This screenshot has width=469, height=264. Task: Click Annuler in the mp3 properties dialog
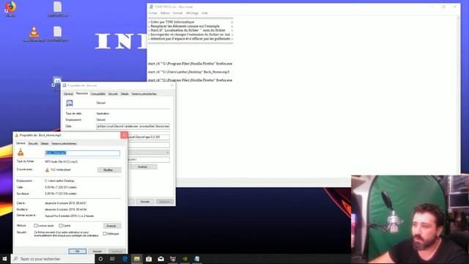97,251
